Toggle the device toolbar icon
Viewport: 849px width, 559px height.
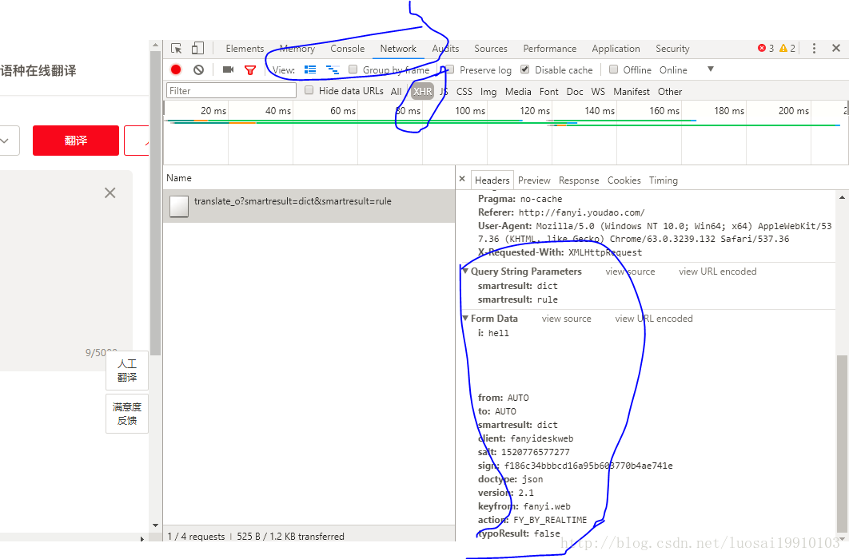pyautogui.click(x=197, y=49)
